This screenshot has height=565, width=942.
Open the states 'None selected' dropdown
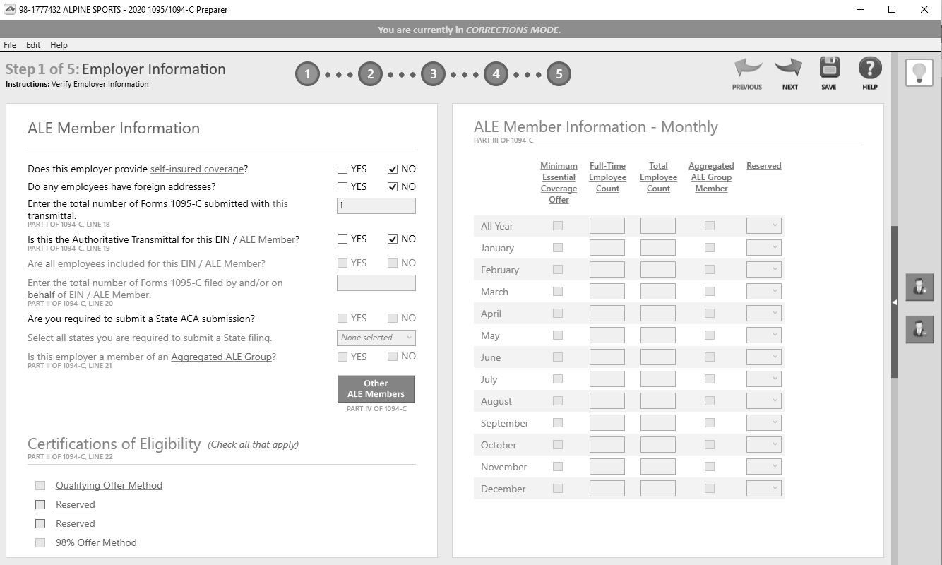[376, 338]
